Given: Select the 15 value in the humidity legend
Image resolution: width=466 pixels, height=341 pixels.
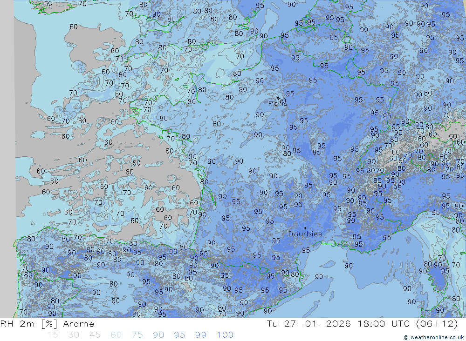Looking at the screenshot, I should pyautogui.click(x=53, y=335).
